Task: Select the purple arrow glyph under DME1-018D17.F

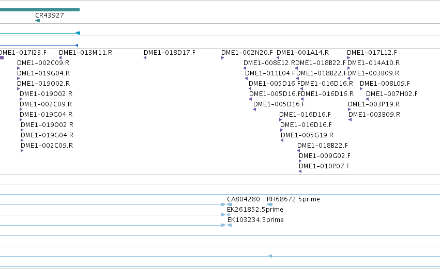Action: (145, 58)
